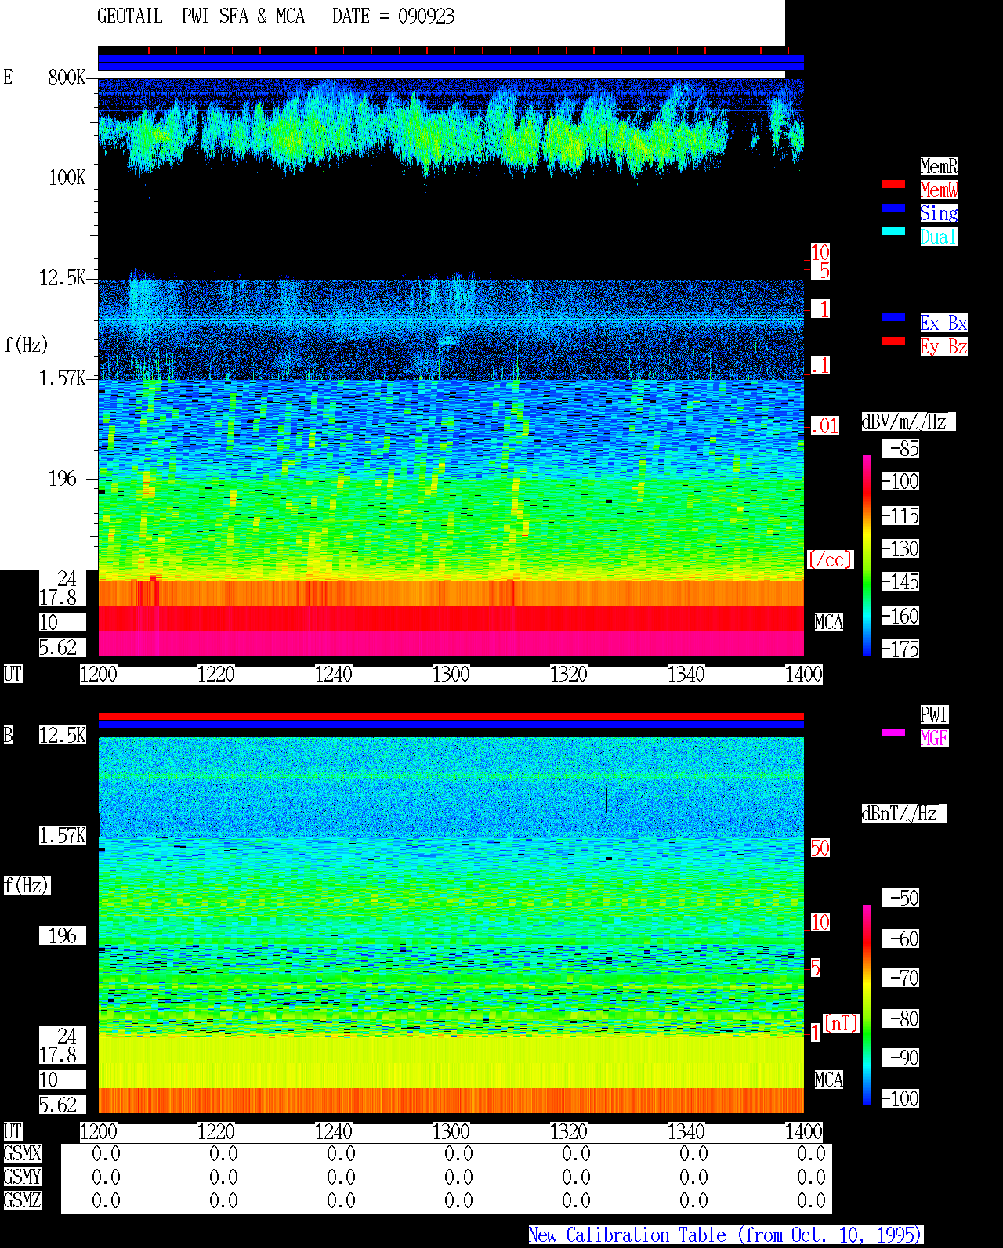1003x1248 pixels.
Task: Click the New Calibration Table link
Action: click(726, 1235)
